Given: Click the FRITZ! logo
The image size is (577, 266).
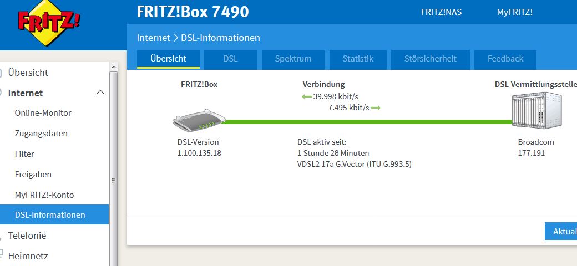Looking at the screenshot, I should click(49, 22).
